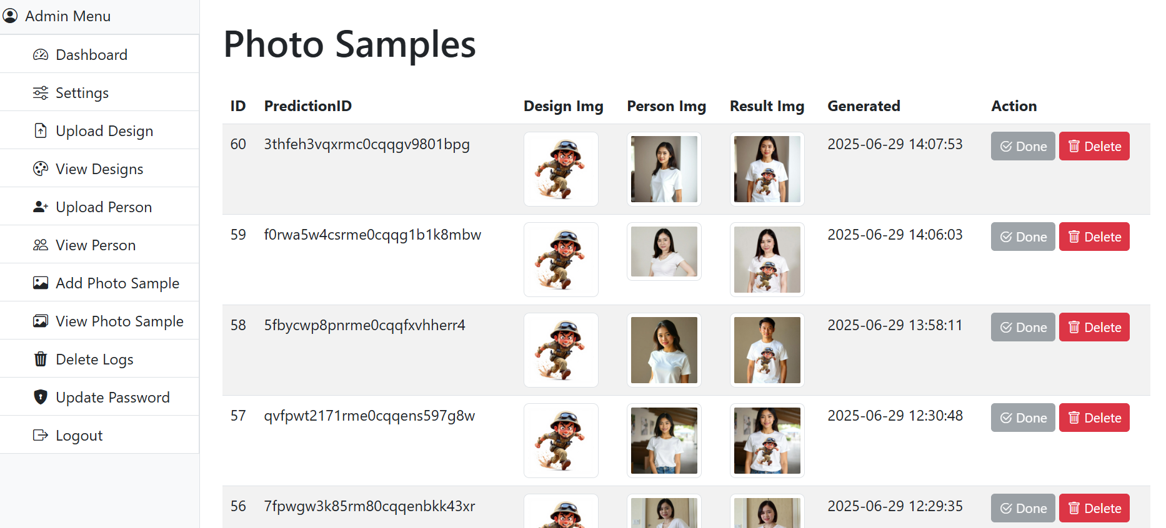Delete the sample with ID 57

point(1094,418)
